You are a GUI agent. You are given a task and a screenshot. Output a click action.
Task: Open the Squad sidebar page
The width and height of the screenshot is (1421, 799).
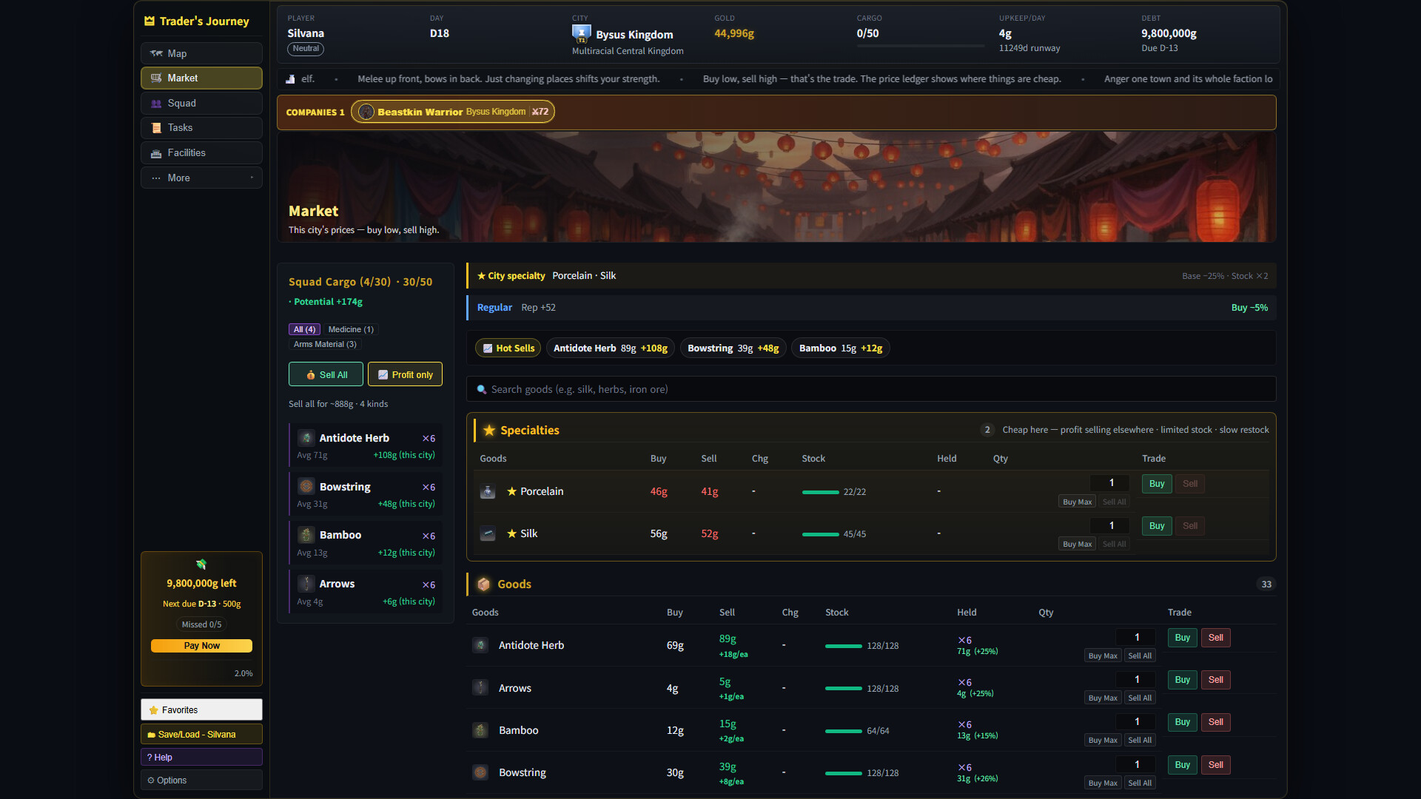[201, 103]
